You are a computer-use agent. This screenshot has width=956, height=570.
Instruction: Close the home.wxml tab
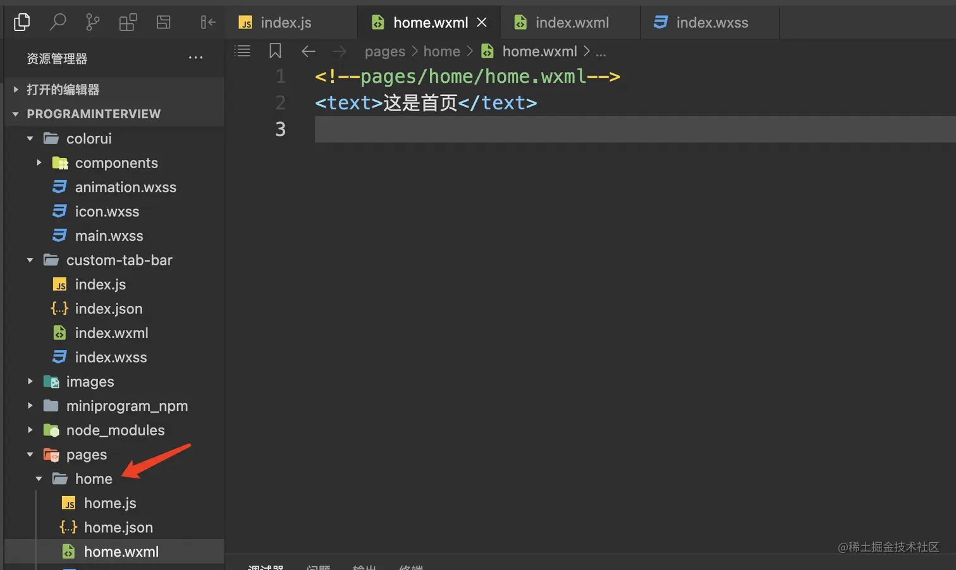482,22
